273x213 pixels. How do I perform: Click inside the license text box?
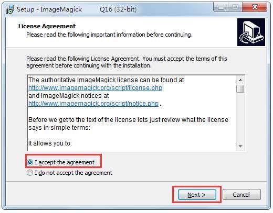(132, 113)
